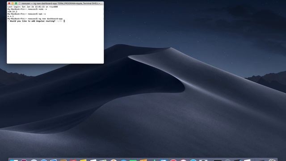Click the '6.4.1' version output line
Screen dimensions: 286x161
click(x=11, y=16)
